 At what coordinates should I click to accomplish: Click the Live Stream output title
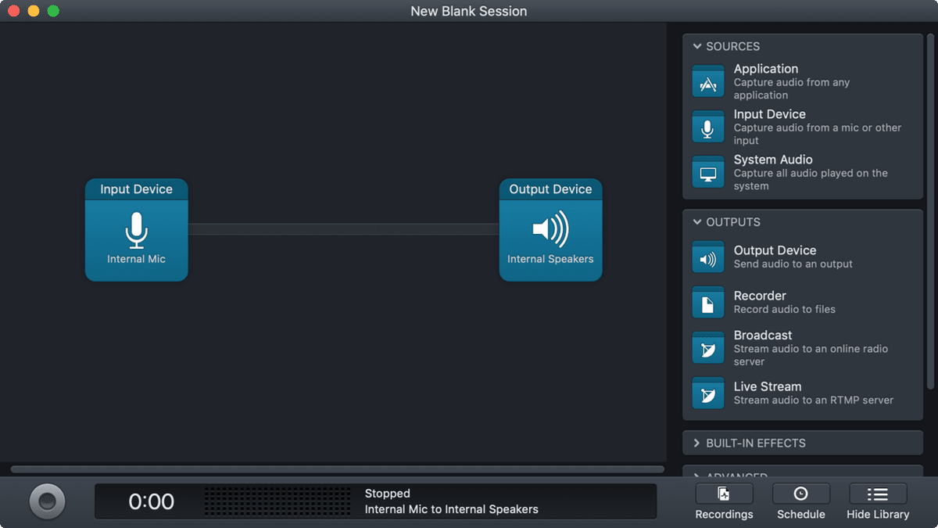click(x=768, y=386)
